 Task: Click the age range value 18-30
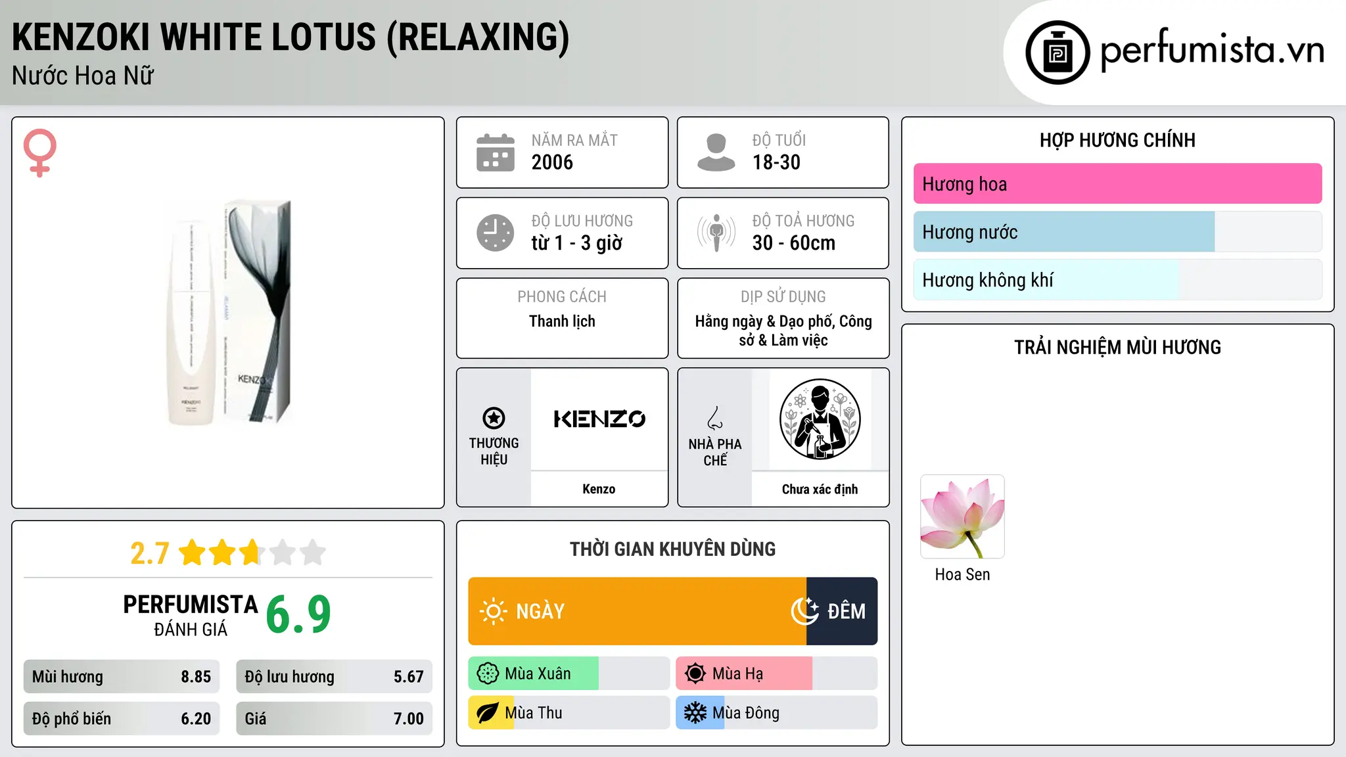pos(776,162)
